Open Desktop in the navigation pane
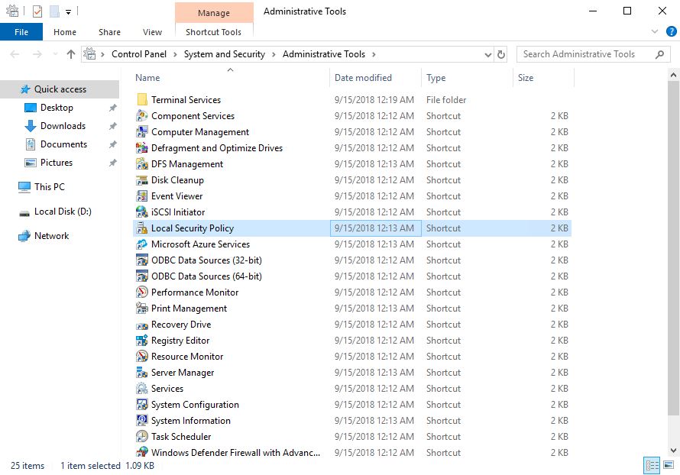680x475 pixels. [x=57, y=108]
